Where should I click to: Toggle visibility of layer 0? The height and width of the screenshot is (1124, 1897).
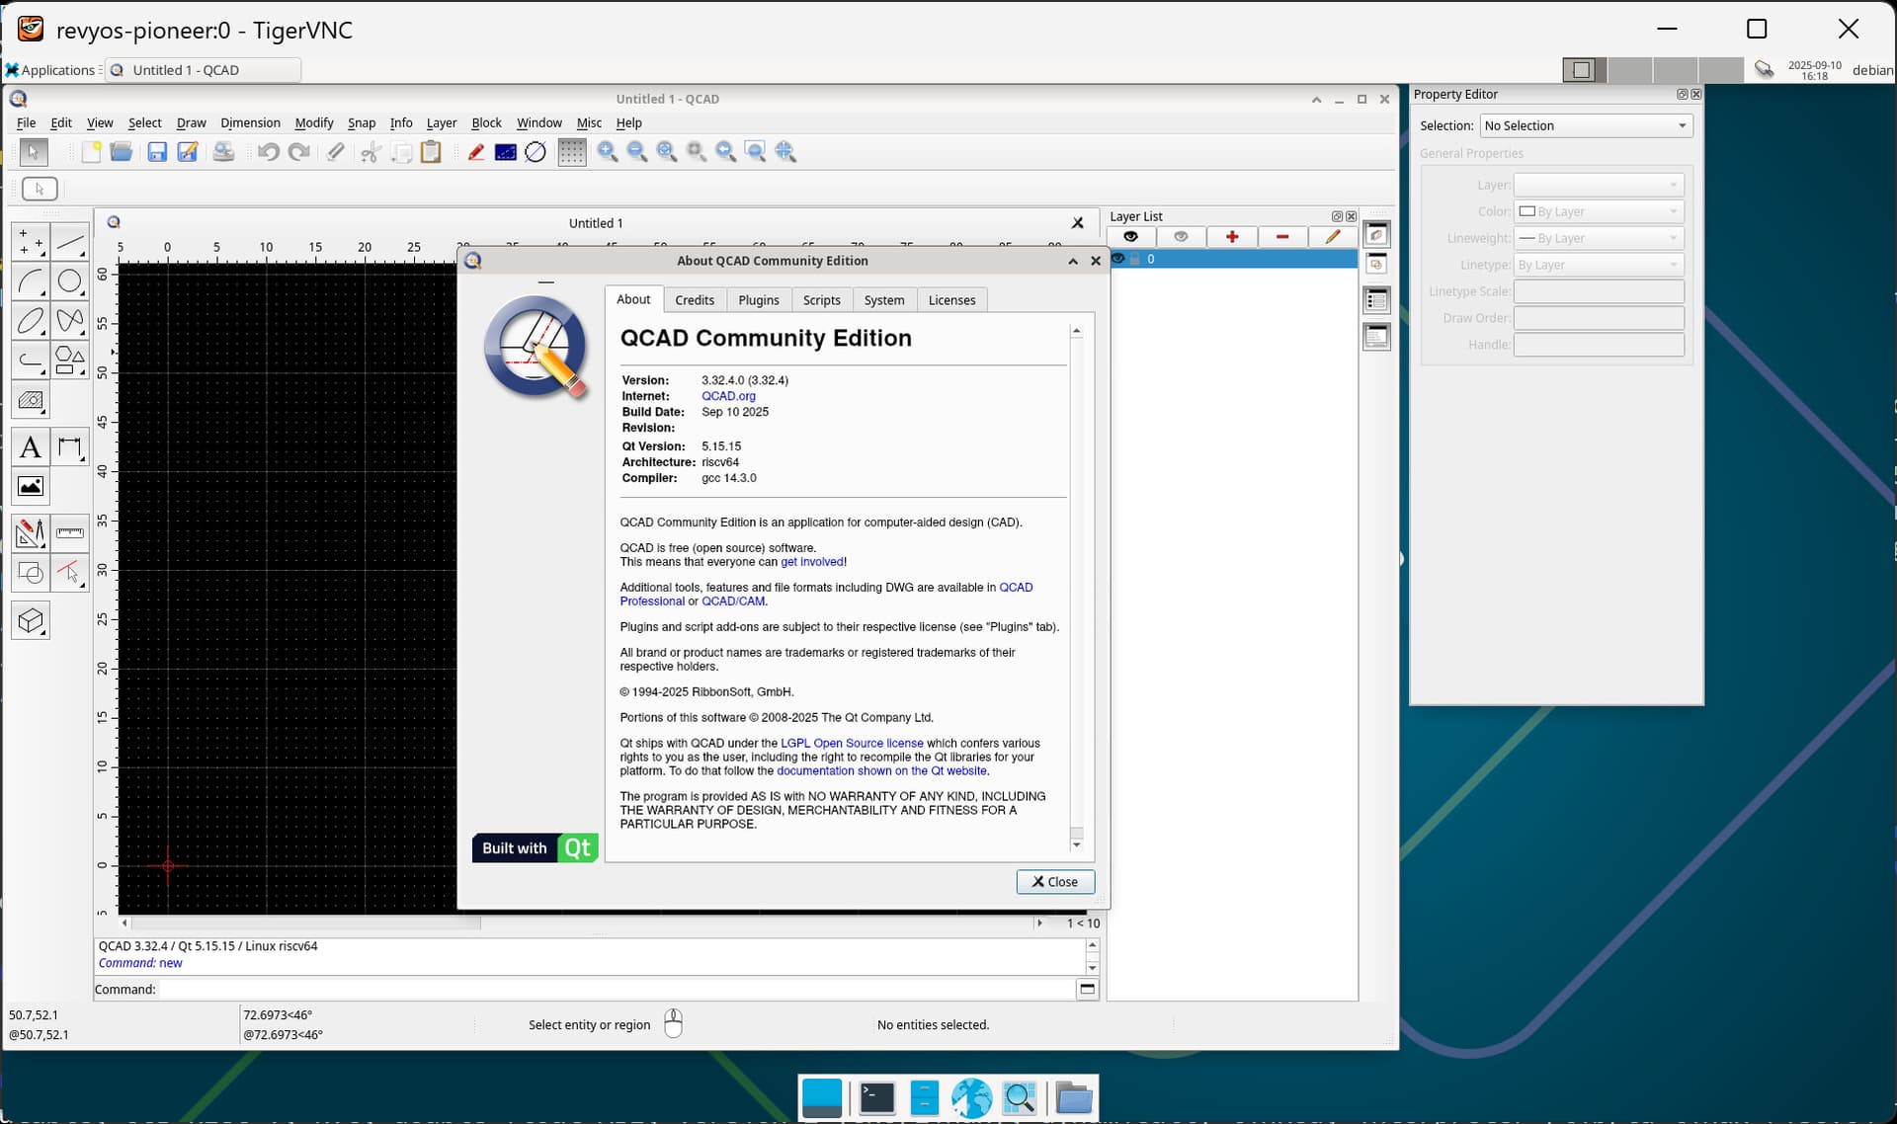coord(1117,259)
